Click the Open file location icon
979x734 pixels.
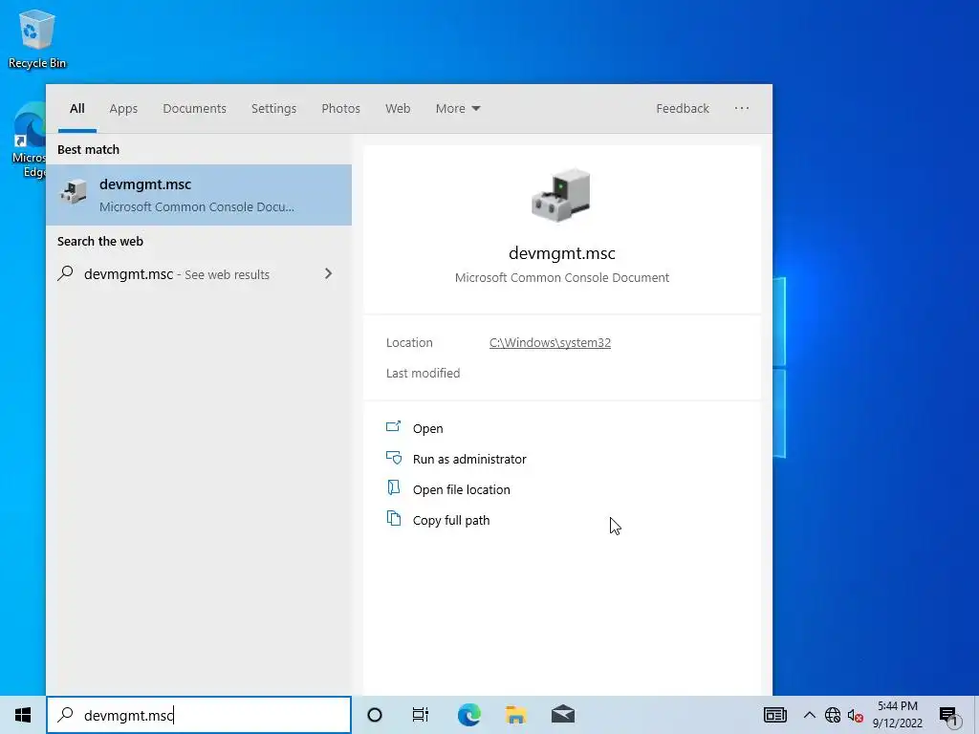(x=393, y=488)
